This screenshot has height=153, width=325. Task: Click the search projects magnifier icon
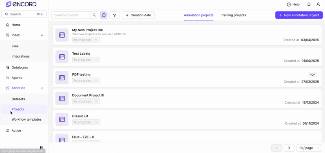(x=94, y=15)
